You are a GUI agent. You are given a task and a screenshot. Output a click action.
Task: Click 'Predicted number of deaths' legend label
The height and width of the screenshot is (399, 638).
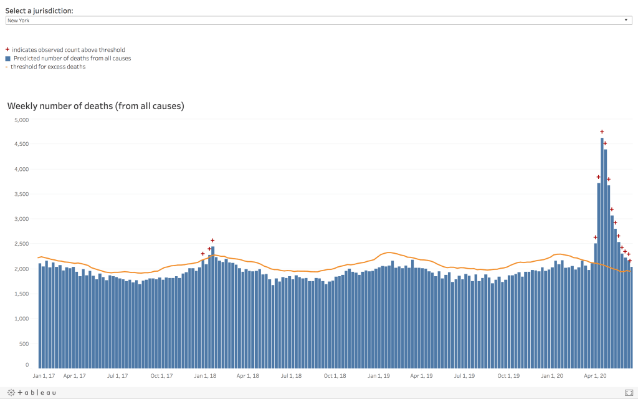pyautogui.click(x=72, y=58)
